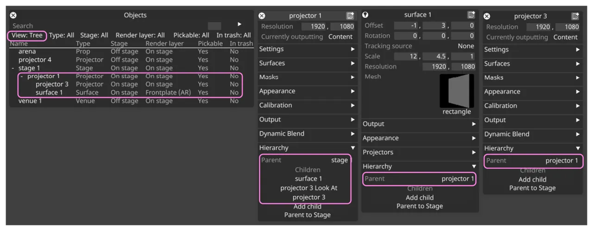This screenshot has height=231, width=593.
Task: Open the Type: All filter
Action: pyautogui.click(x=62, y=35)
